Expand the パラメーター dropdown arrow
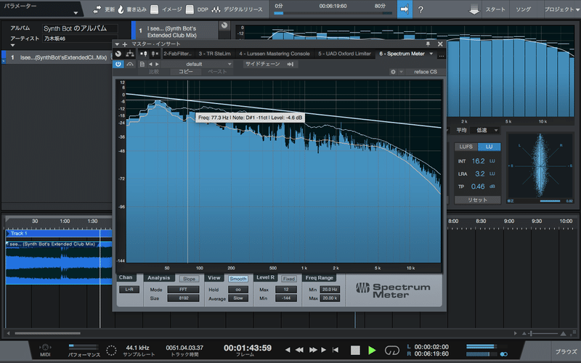 point(76,13)
